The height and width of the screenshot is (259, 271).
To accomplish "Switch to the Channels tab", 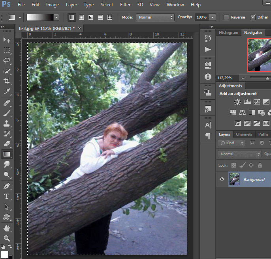I will click(x=244, y=134).
